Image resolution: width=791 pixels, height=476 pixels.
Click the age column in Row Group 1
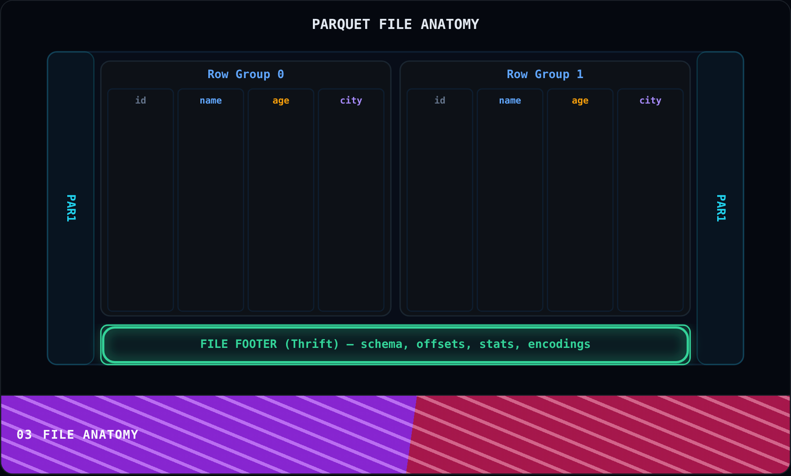pyautogui.click(x=580, y=200)
